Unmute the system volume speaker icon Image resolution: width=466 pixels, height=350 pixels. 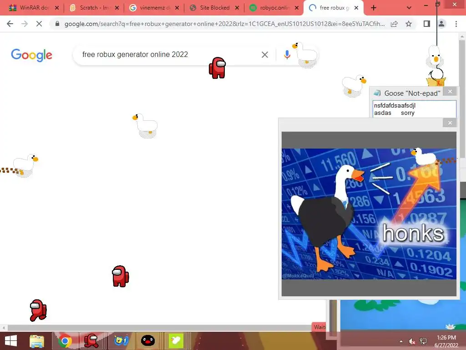click(x=412, y=341)
